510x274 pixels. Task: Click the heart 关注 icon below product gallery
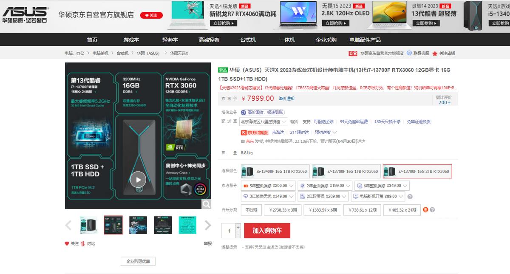67,243
